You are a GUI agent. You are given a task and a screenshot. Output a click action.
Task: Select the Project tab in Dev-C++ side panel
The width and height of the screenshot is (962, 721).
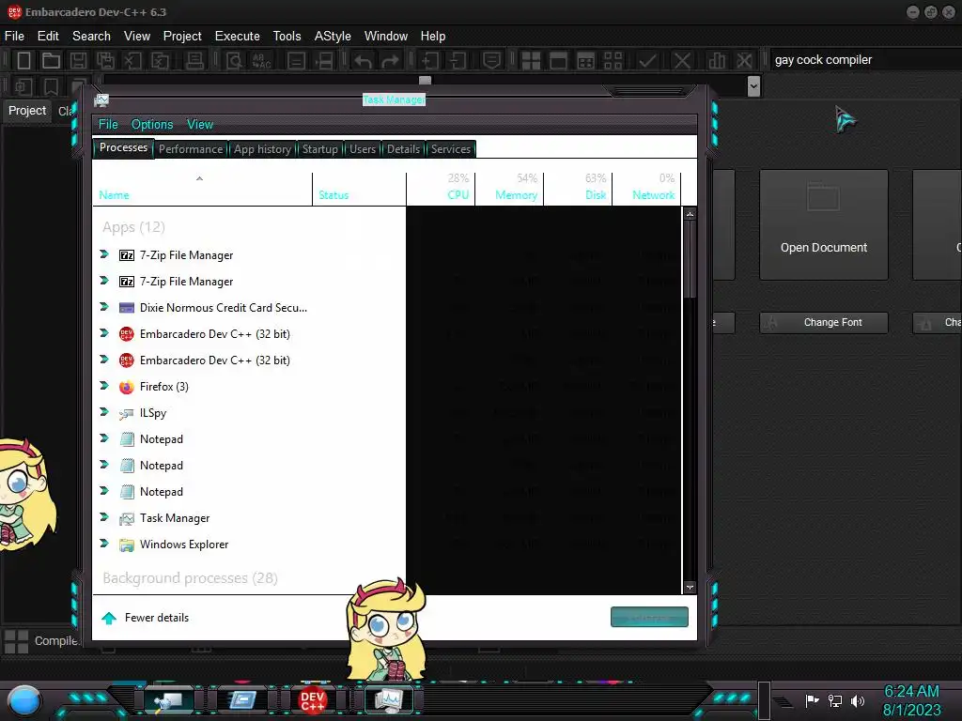[x=27, y=111]
